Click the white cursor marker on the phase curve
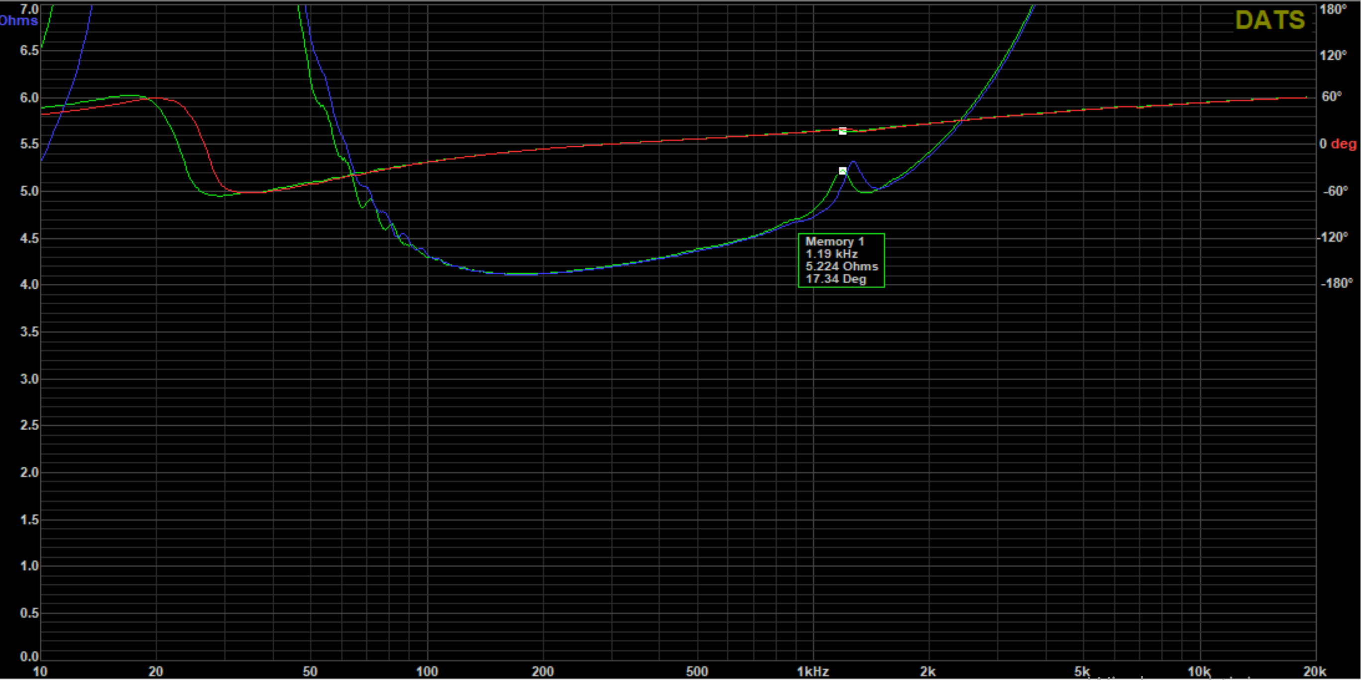 point(843,131)
